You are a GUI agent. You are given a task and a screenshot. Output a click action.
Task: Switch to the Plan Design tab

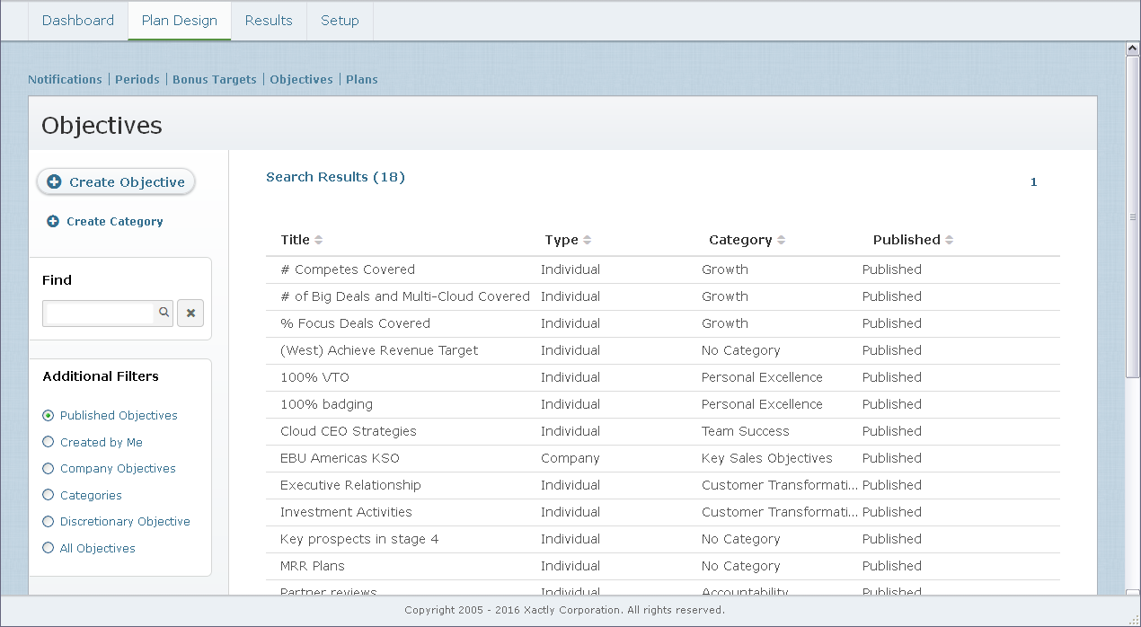click(180, 21)
